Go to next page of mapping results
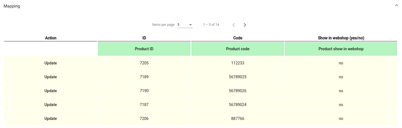 [x=245, y=25]
